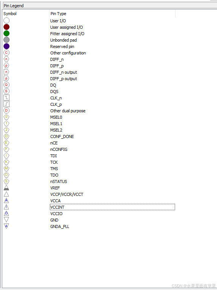Viewport: 217px width, 290px height.
Task: Click the TDO 'O' pentagon symbol
Action: [6, 175]
